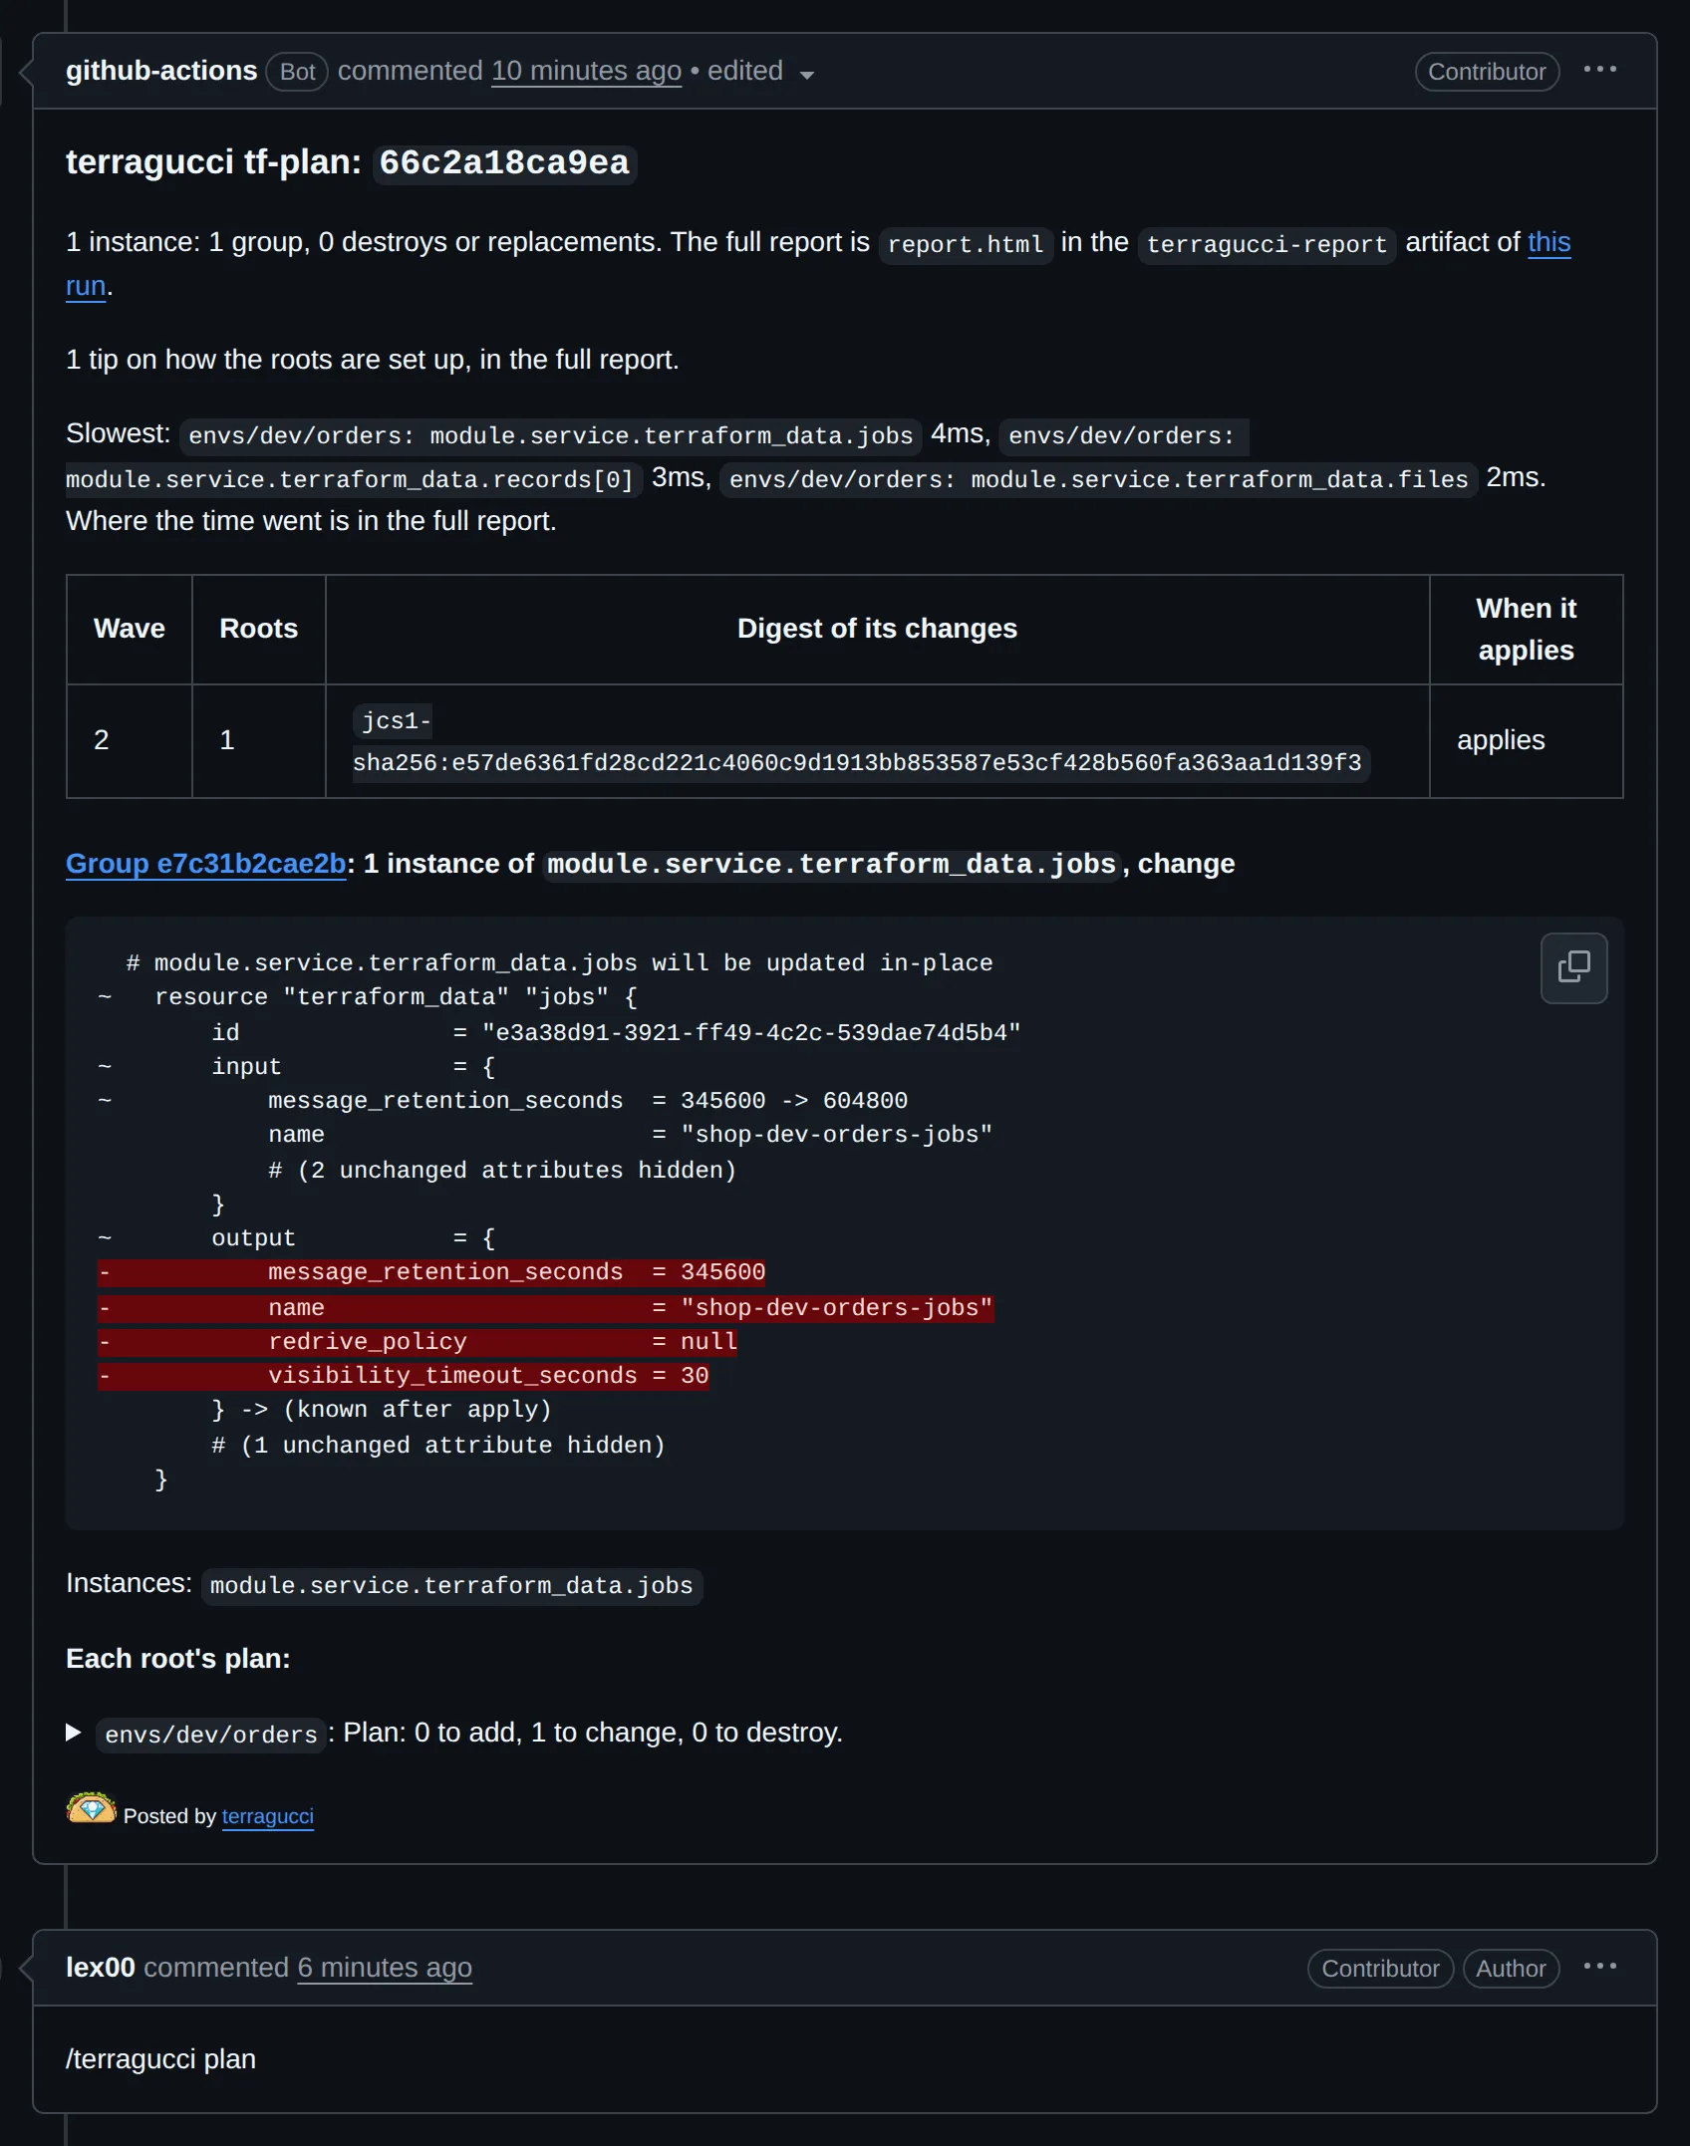1690x2146 pixels.
Task: Click the '/terragucci plan' comment text
Action: point(160,2059)
